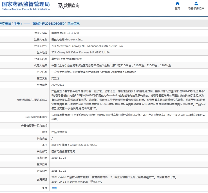Click the 数据查询 heading text
The image size is (208, 193).
tap(72, 6)
